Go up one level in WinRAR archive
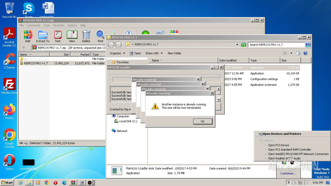 click(x=24, y=48)
